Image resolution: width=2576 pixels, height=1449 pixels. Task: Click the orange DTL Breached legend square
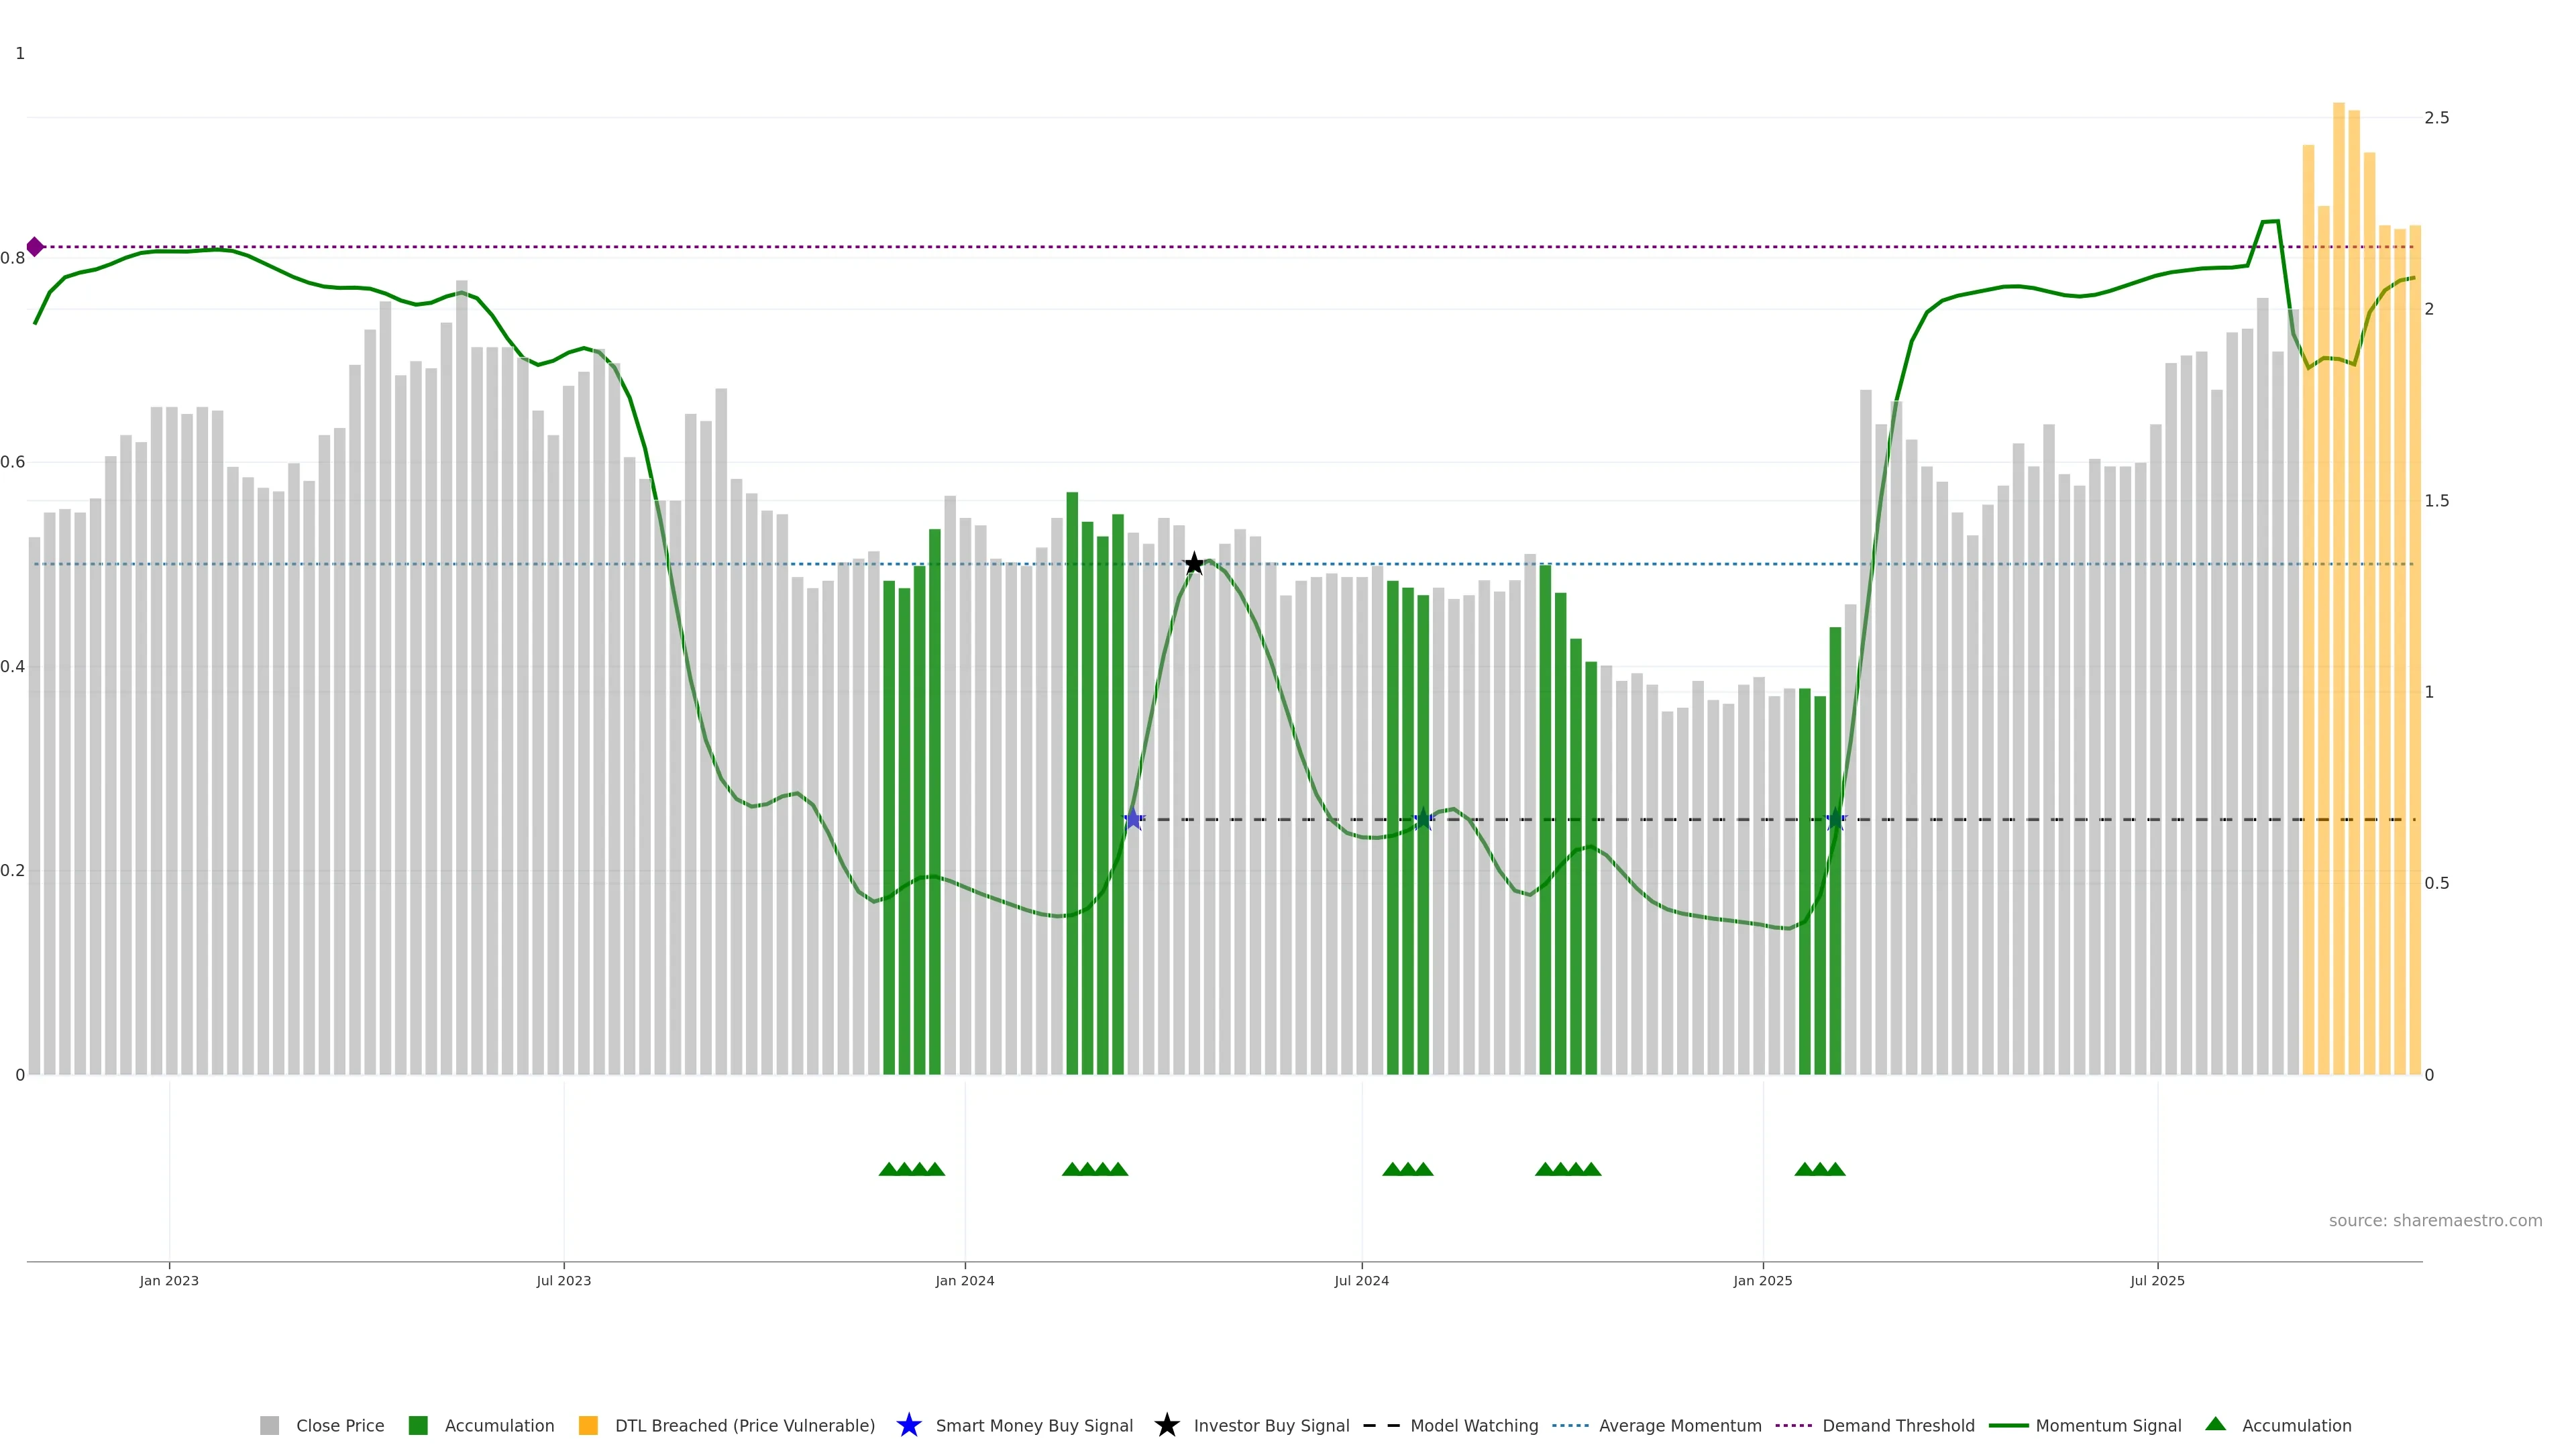tap(588, 1425)
